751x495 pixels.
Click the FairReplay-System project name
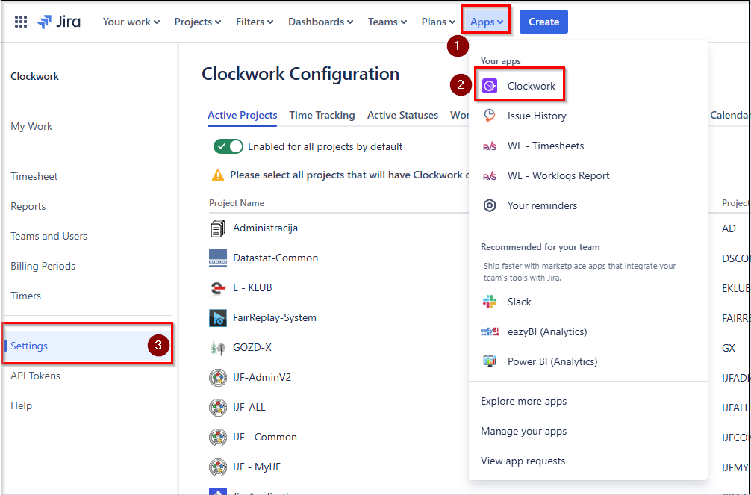tap(275, 318)
